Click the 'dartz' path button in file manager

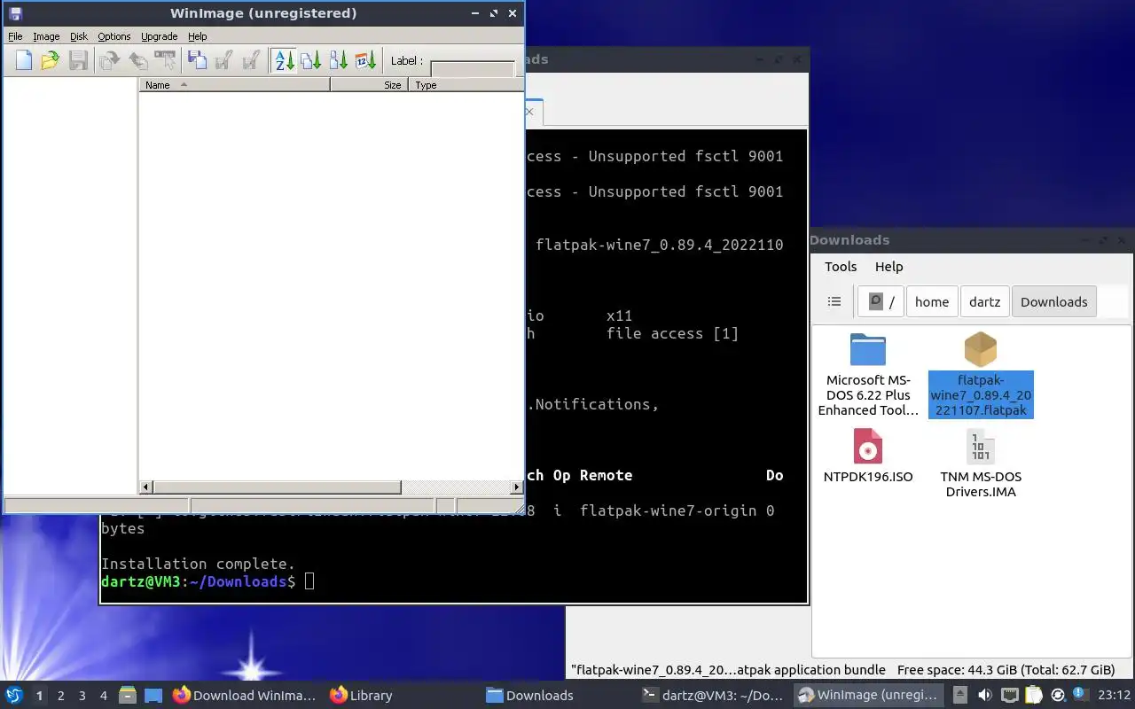[x=984, y=301]
